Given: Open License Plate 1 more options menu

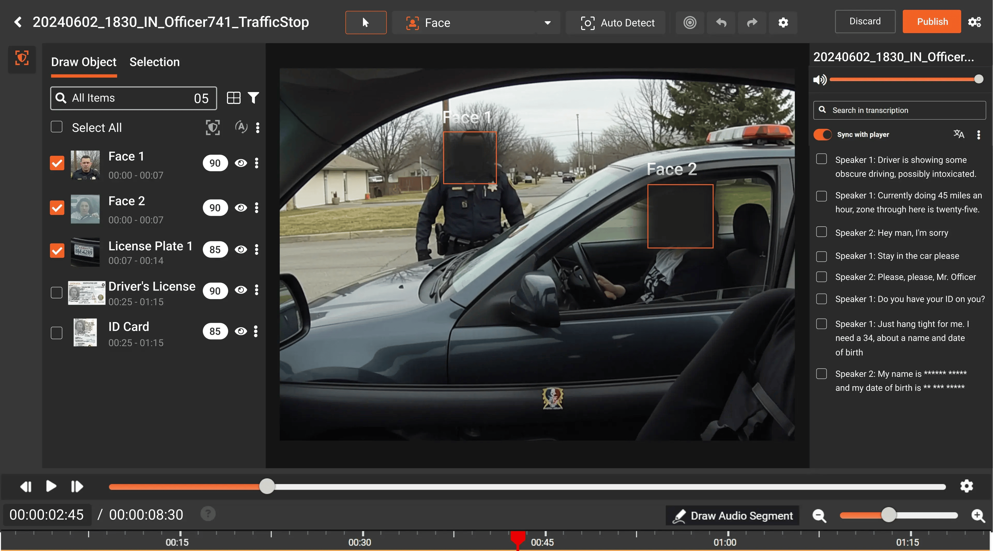Looking at the screenshot, I should pos(257,249).
